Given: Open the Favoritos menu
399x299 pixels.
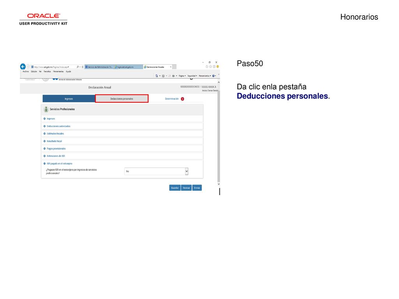Looking at the screenshot, I should [47, 72].
